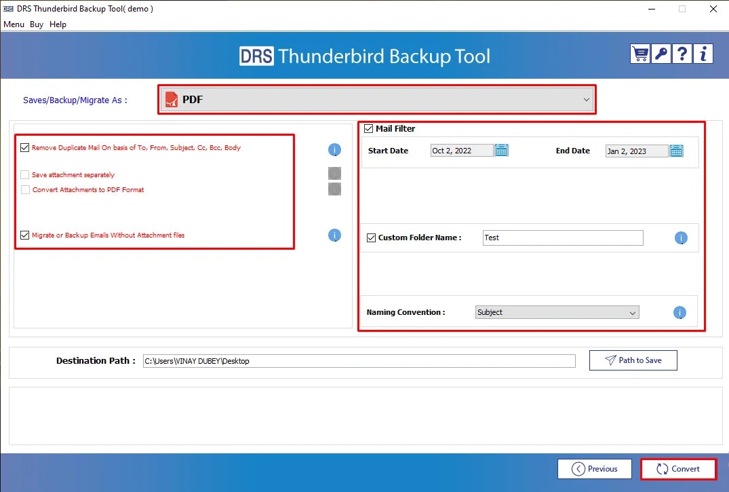The height and width of the screenshot is (492, 729).
Task: Expand the PDF save format dropdown
Action: (377, 100)
